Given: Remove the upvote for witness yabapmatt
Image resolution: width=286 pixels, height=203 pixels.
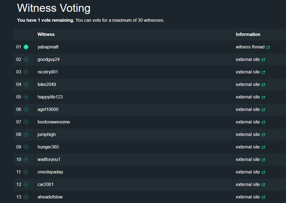Looking at the screenshot, I should coord(26,47).
